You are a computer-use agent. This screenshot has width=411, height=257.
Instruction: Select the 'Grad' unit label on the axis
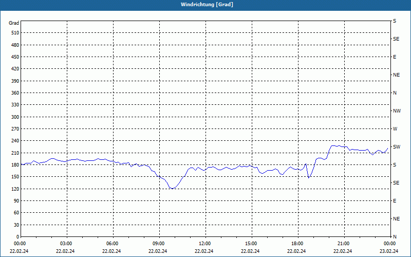pos(14,23)
